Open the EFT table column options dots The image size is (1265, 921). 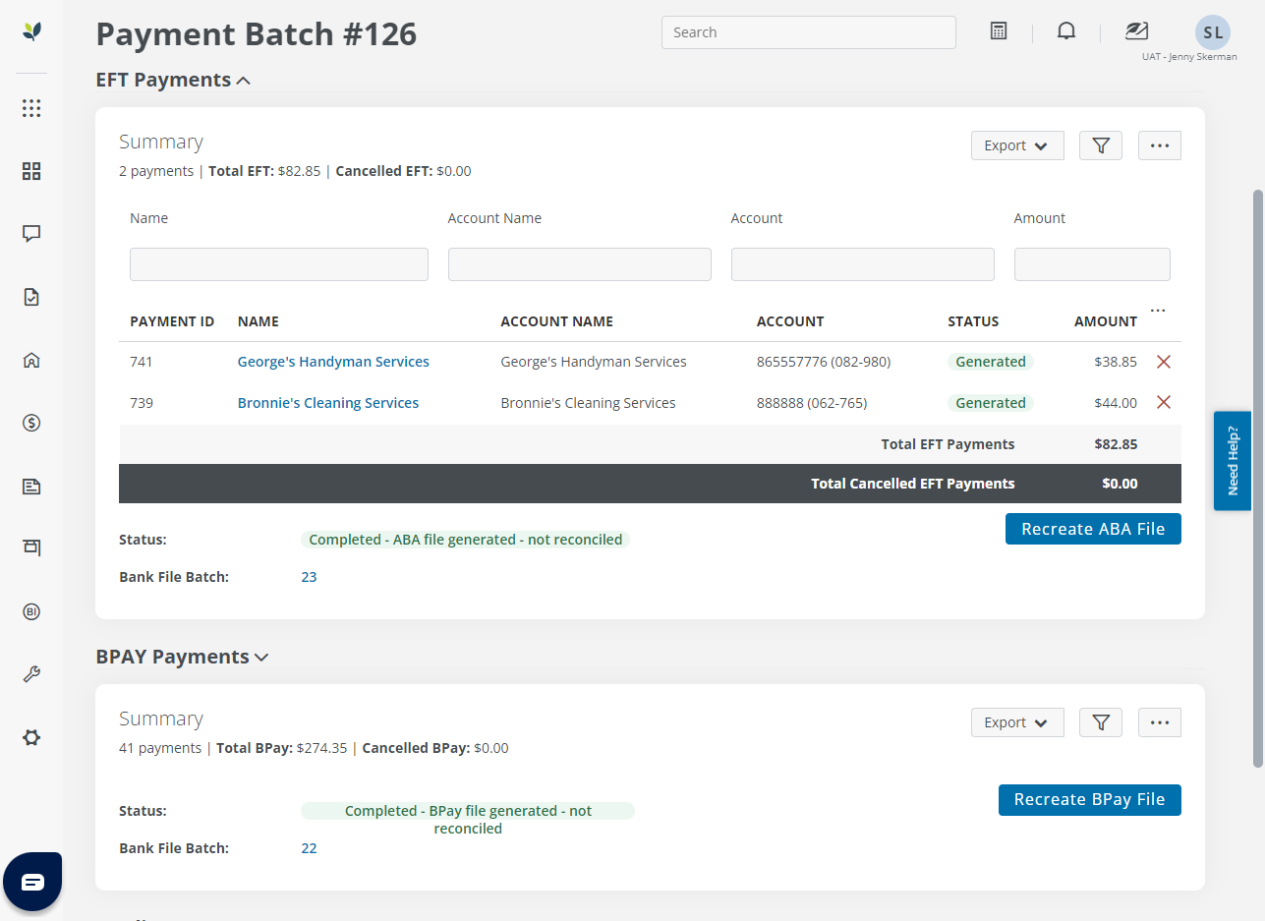point(1158,311)
